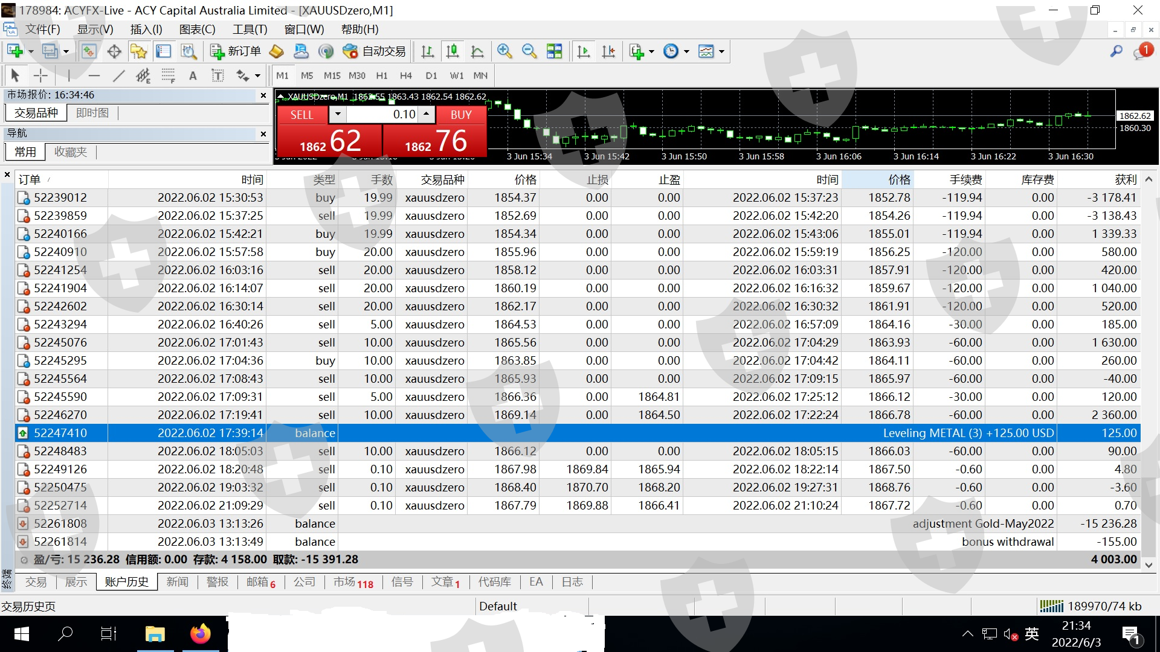Toggle chart auto scroll button

pyautogui.click(x=583, y=51)
